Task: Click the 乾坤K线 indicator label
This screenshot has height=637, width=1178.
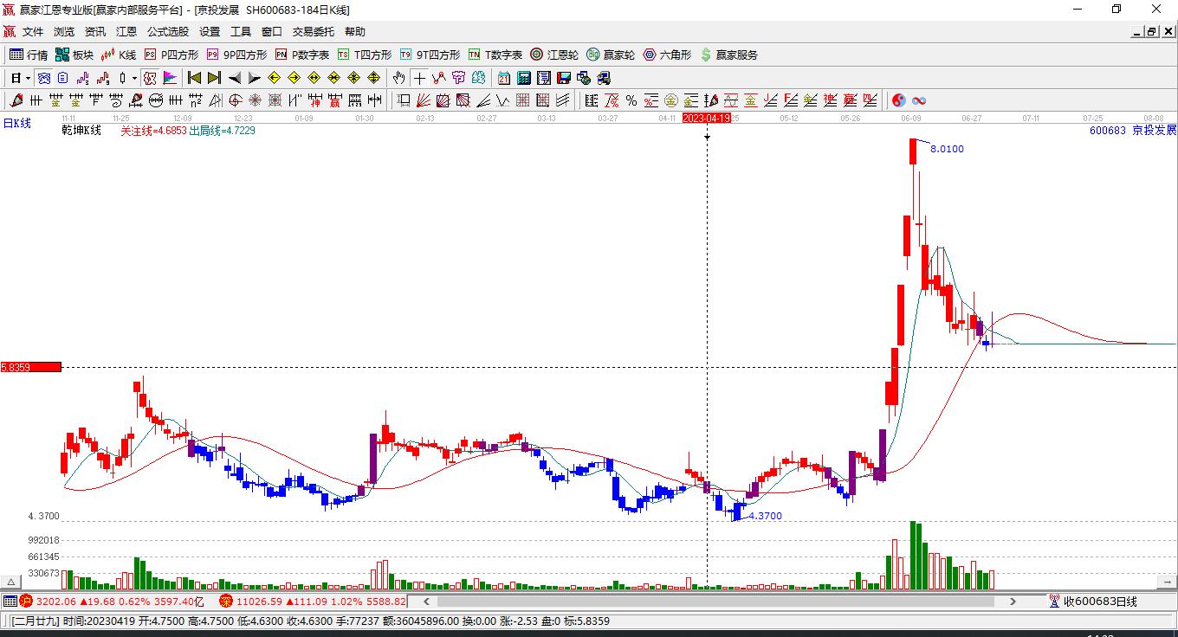Action: (81, 131)
